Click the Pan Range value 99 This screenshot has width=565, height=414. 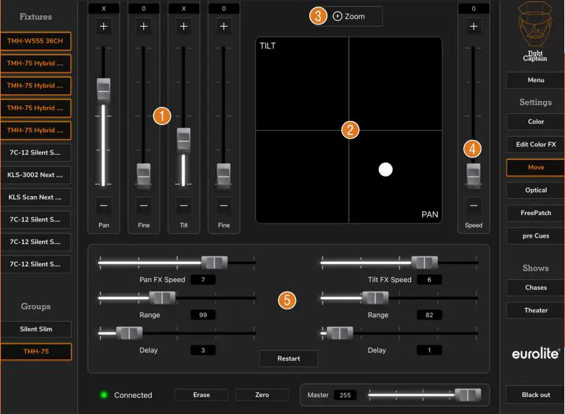coord(203,315)
